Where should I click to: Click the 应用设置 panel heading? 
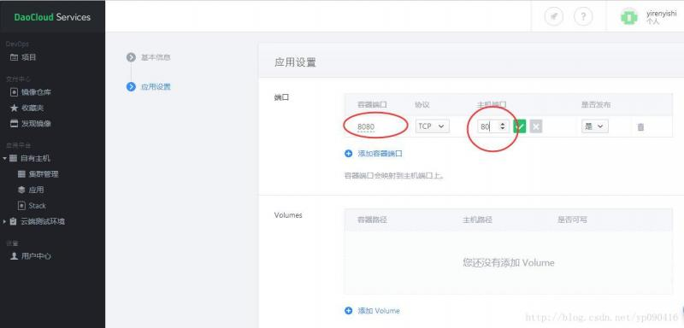point(295,62)
